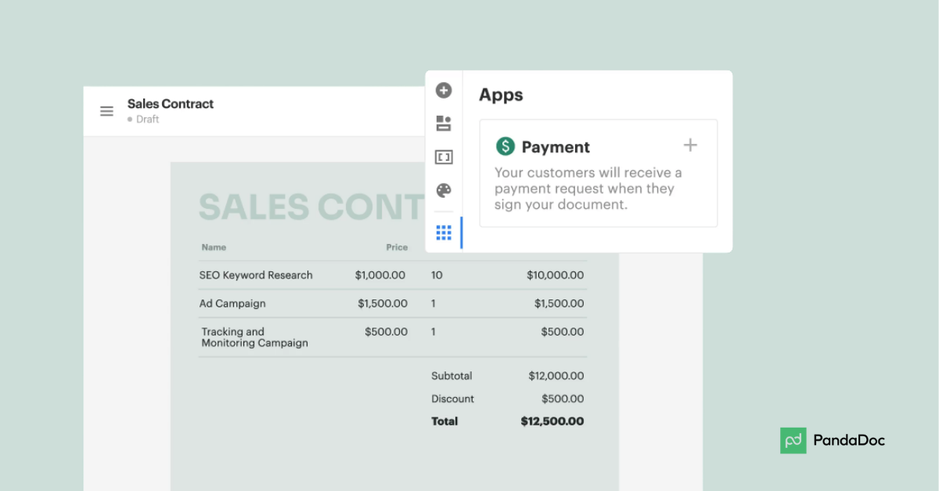Click the green dollar Payment icon
Image resolution: width=939 pixels, height=491 pixels.
coord(505,146)
